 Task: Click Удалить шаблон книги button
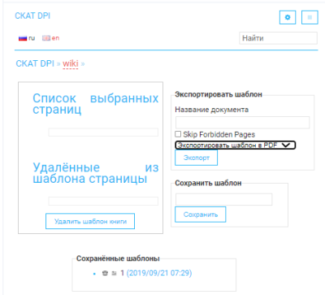point(90,221)
